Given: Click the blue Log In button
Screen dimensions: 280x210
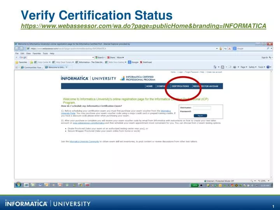Looking at the screenshot, I should click(200, 116).
